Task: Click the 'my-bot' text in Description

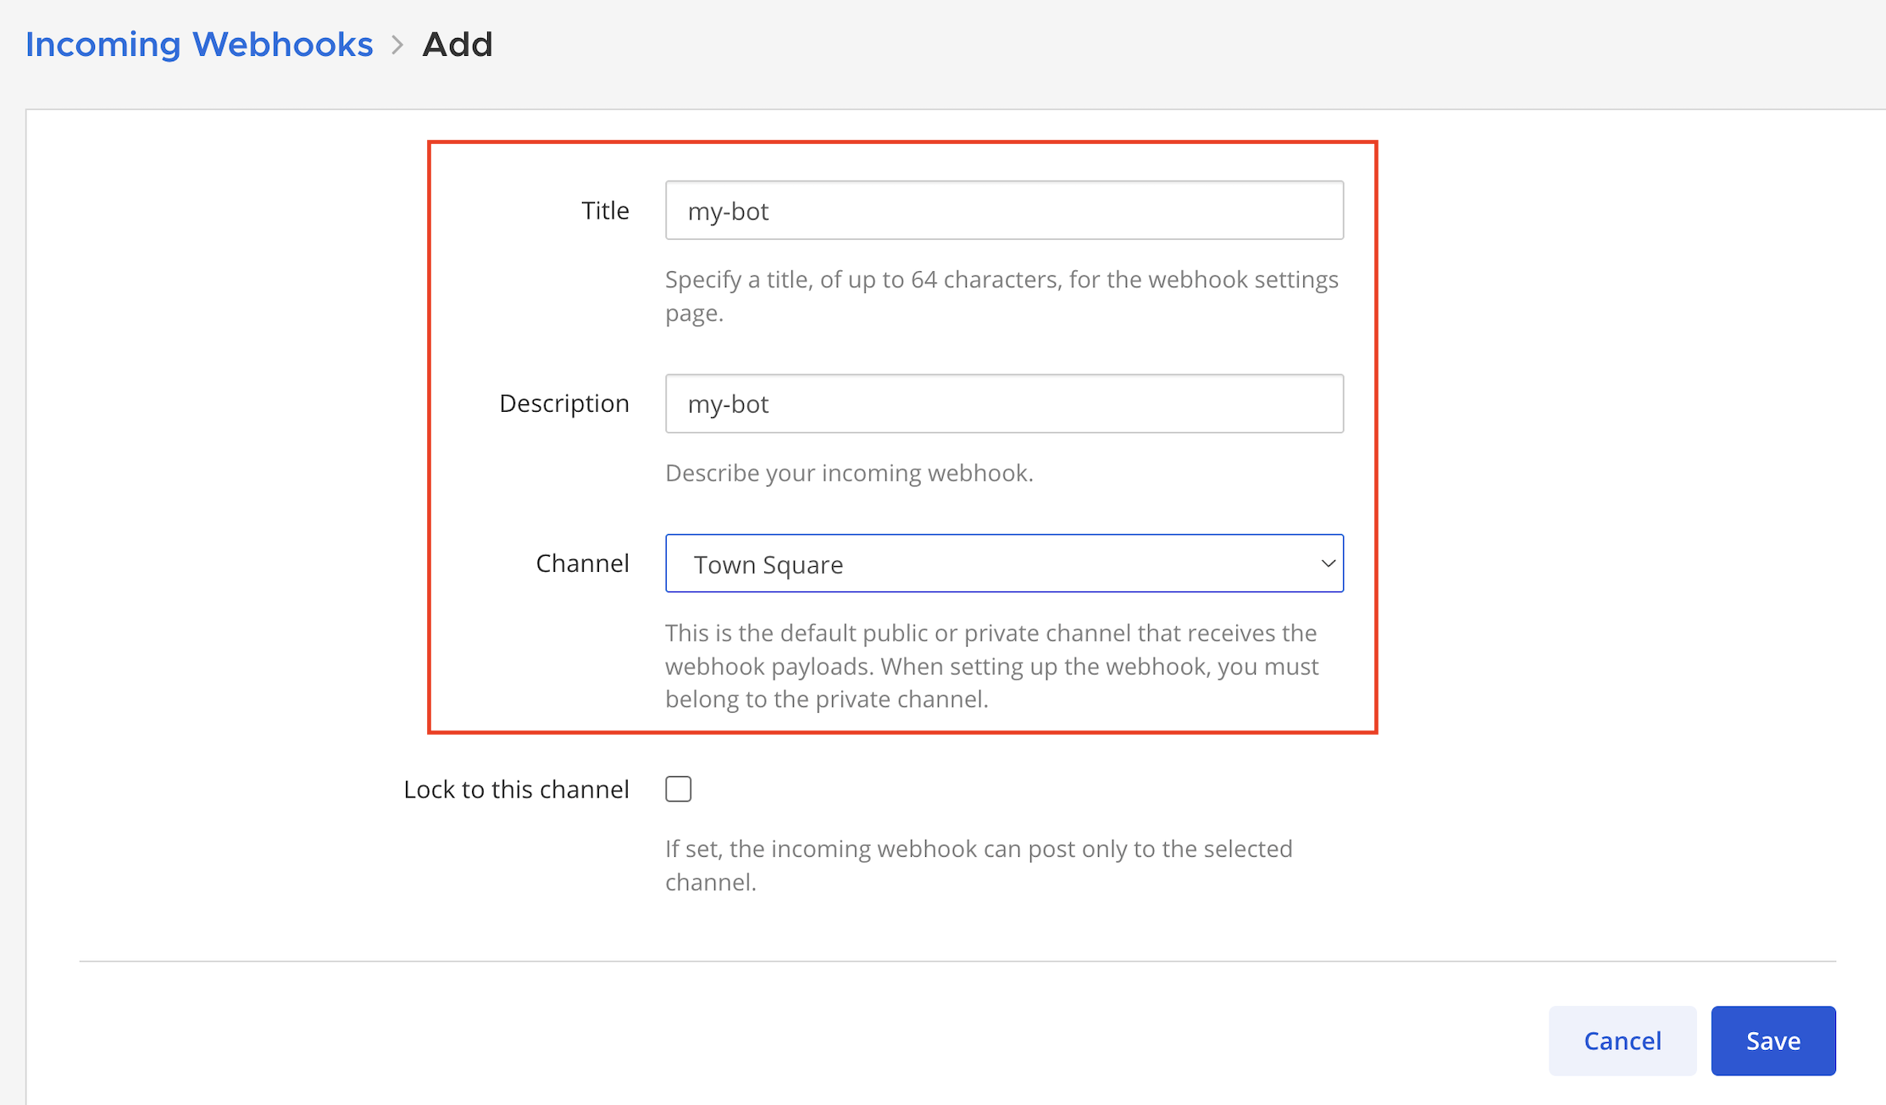Action: (728, 404)
